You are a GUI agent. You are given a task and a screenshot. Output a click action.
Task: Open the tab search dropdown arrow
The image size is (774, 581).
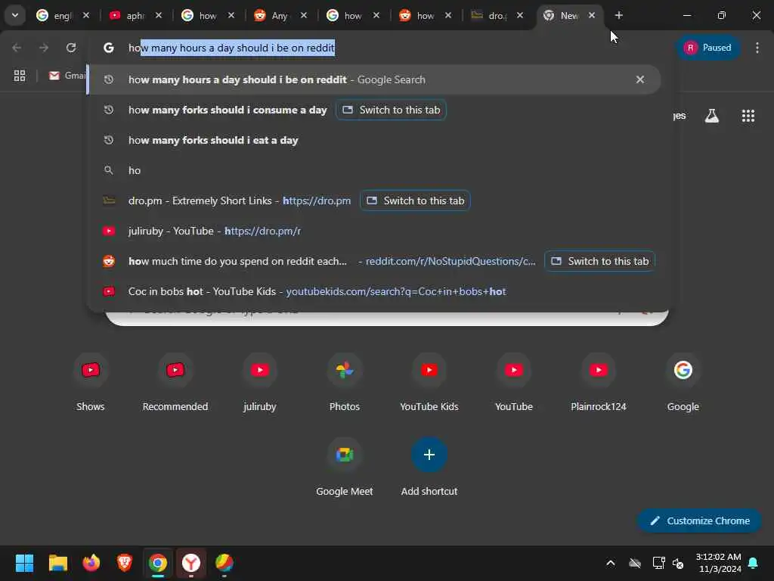15,15
